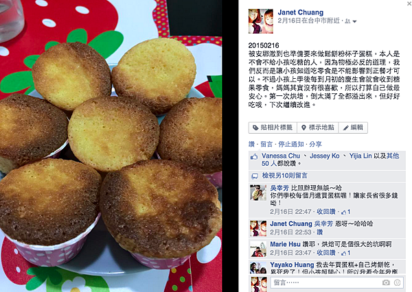This screenshot has width=412, height=292.
Task: Like Janet Chuang's reply comment with 讚
Action: (319, 232)
